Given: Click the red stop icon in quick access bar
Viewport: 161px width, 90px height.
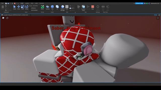Looking at the screenshot, I should (15, 3).
